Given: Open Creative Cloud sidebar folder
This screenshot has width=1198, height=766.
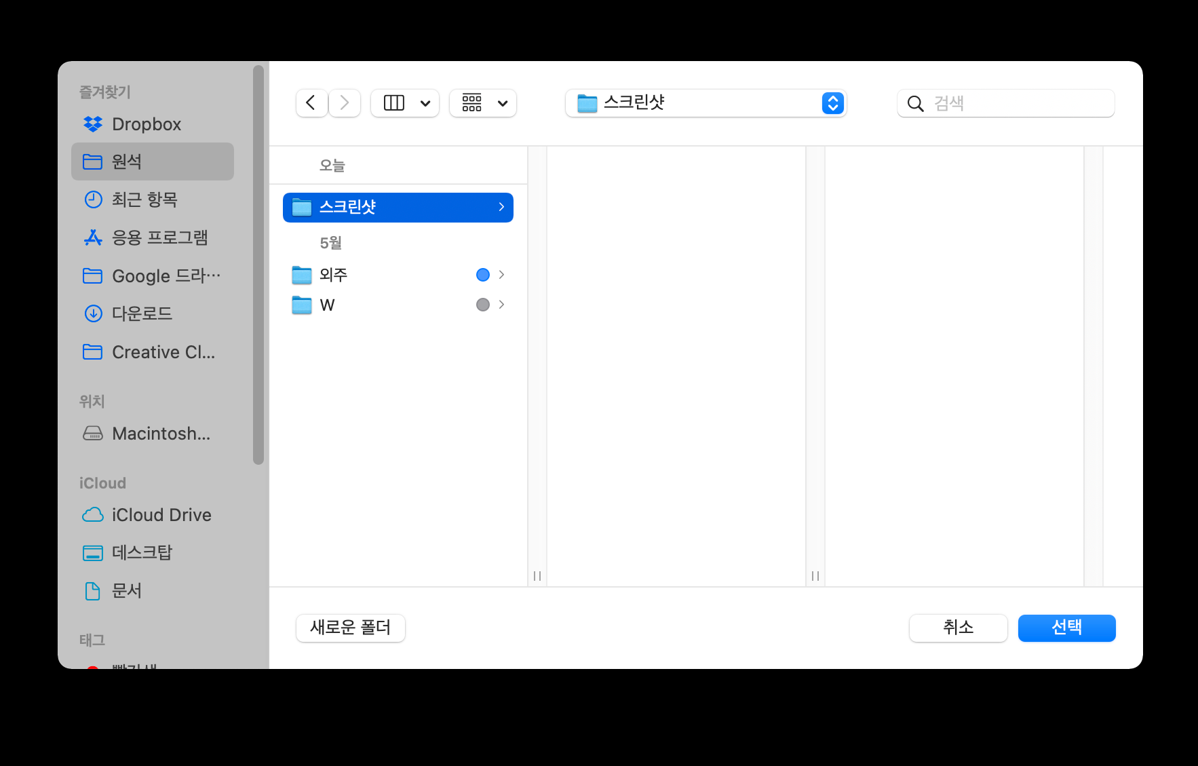Looking at the screenshot, I should 152,352.
